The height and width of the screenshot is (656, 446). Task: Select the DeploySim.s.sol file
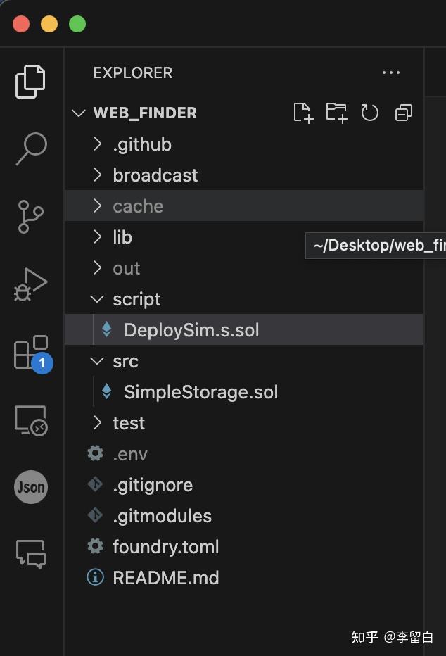click(191, 330)
